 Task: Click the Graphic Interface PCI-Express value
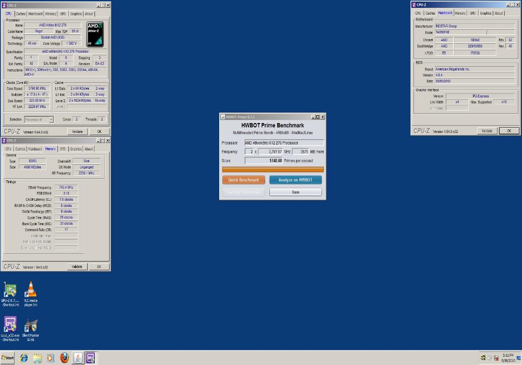pos(480,96)
